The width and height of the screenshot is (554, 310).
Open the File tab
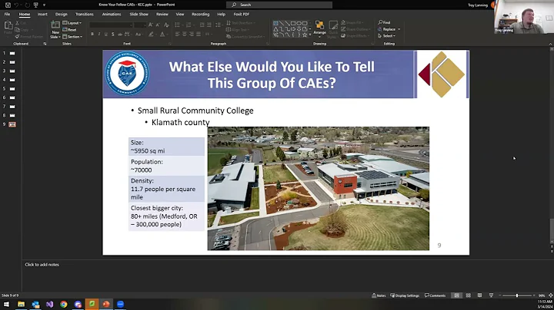[x=7, y=14]
